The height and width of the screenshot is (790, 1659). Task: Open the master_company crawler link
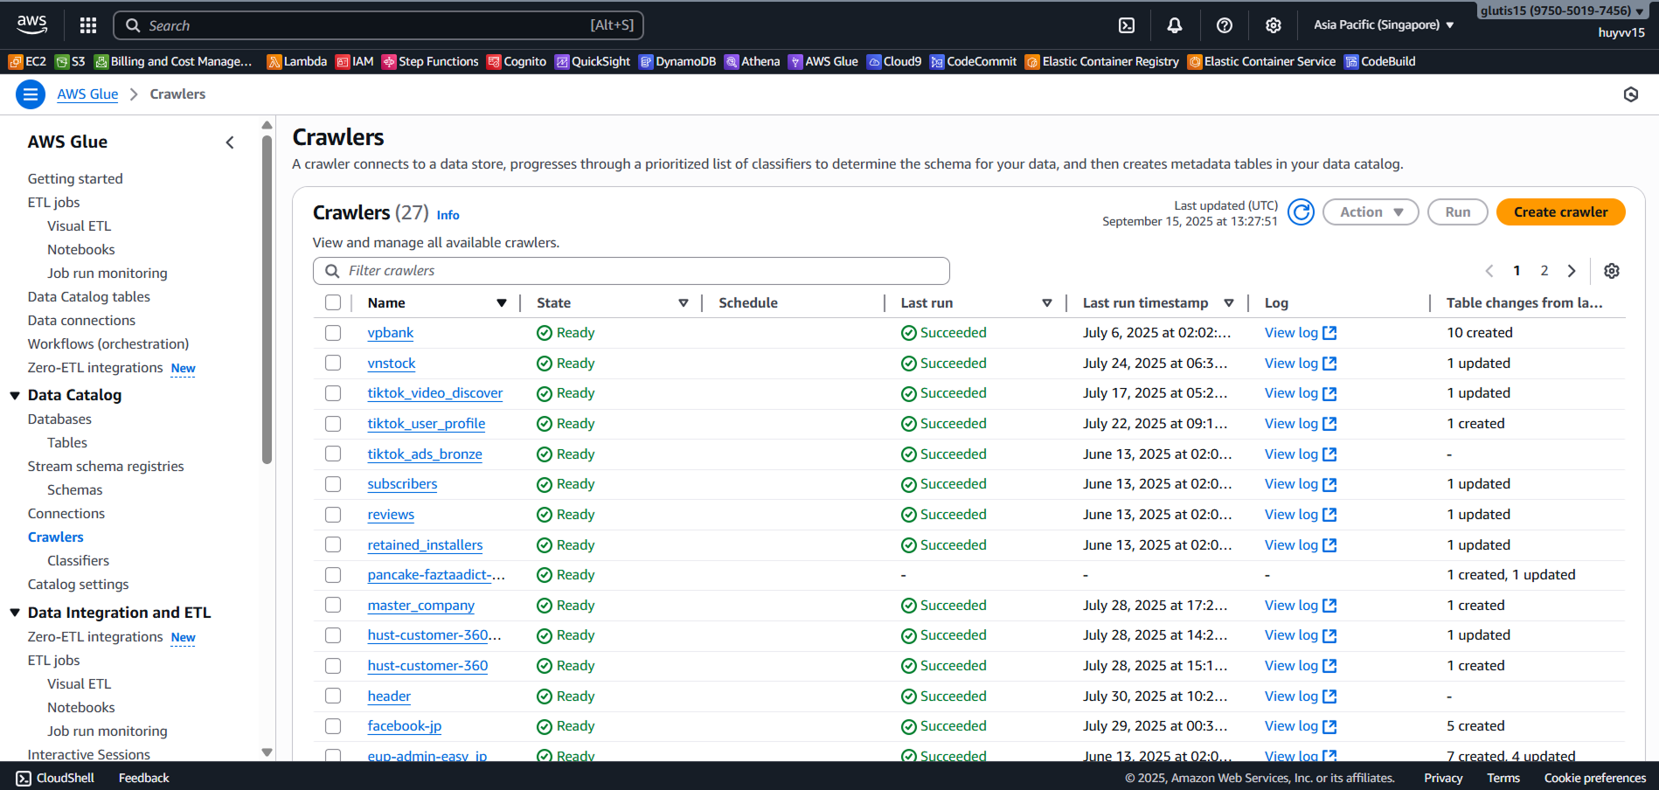tap(420, 606)
